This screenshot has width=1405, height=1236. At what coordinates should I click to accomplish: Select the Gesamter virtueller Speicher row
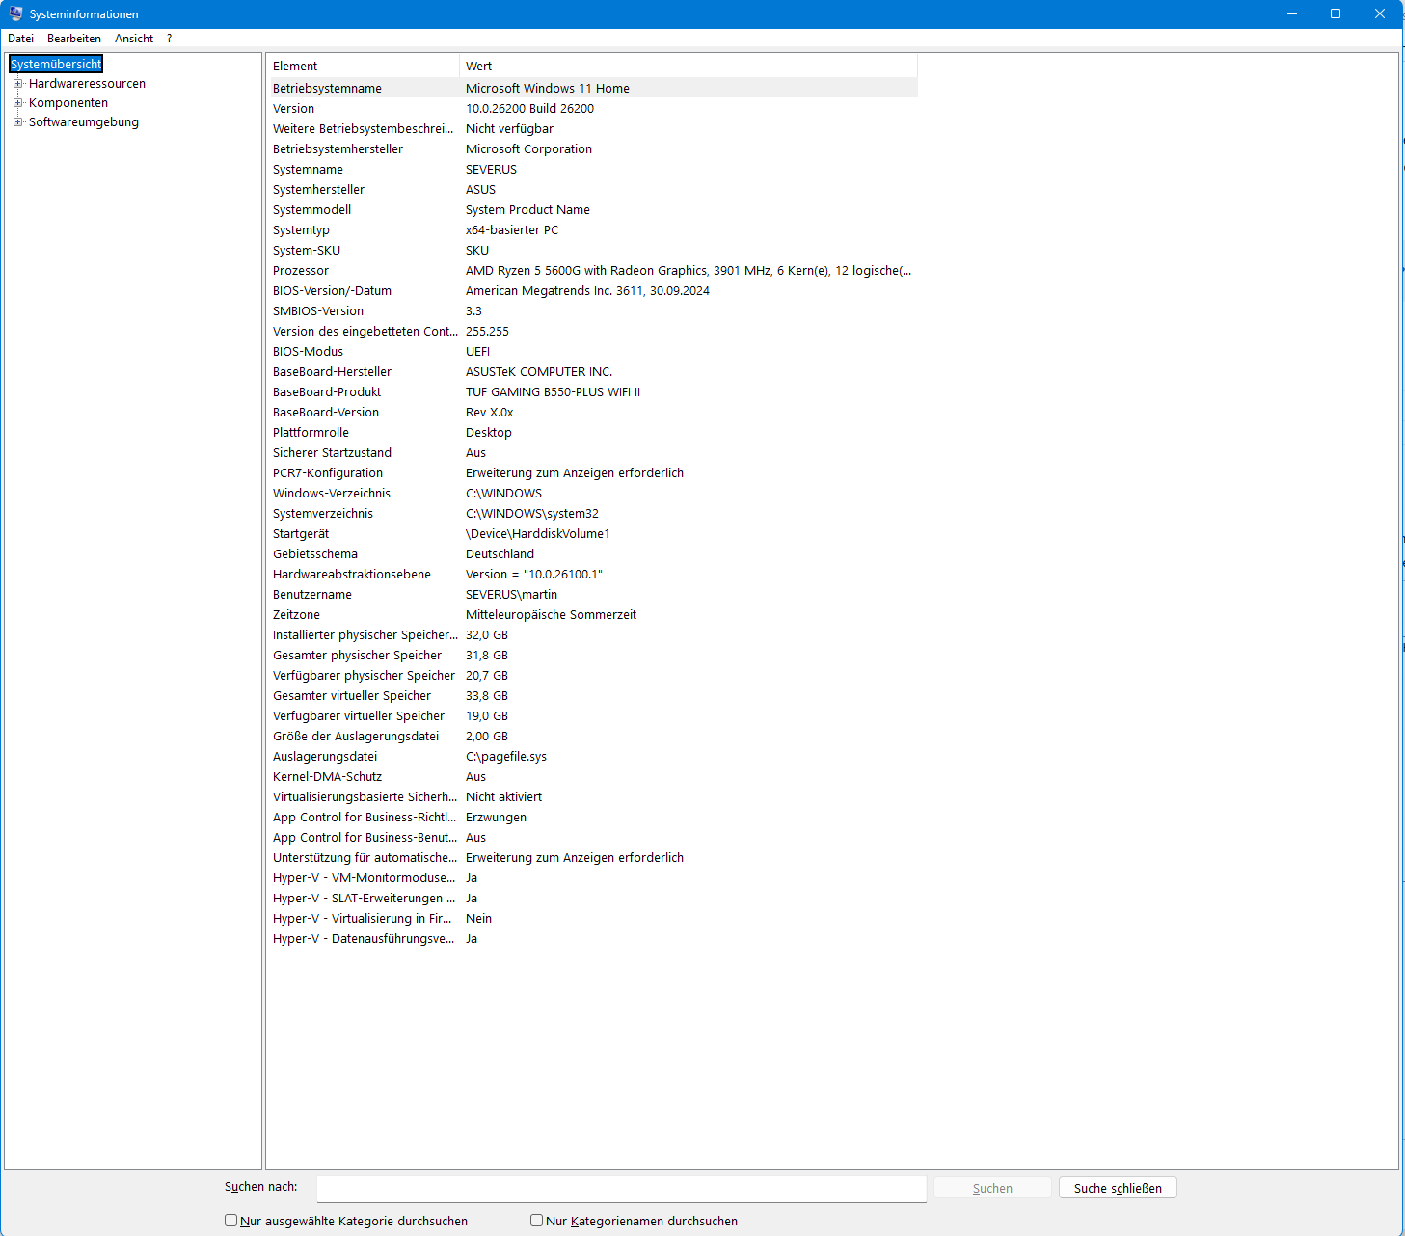[592, 695]
